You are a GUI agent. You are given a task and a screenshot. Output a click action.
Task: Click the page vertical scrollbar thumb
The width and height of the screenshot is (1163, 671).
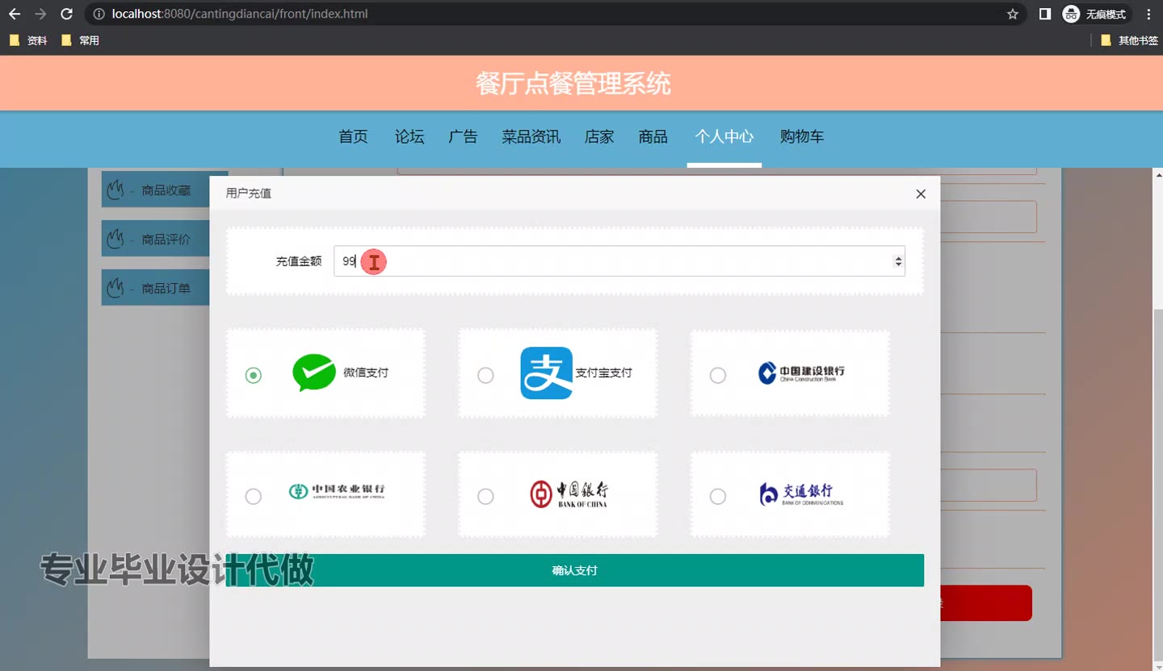click(1157, 486)
